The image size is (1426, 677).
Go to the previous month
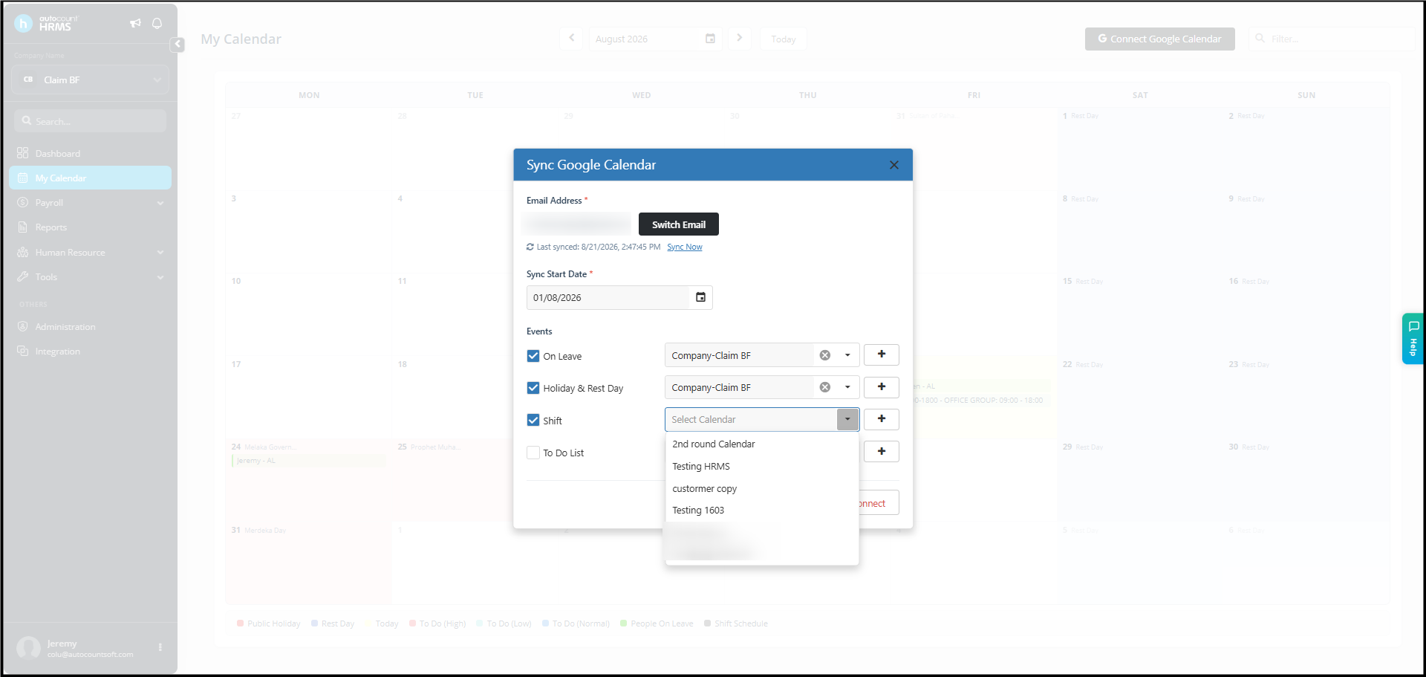tap(571, 39)
